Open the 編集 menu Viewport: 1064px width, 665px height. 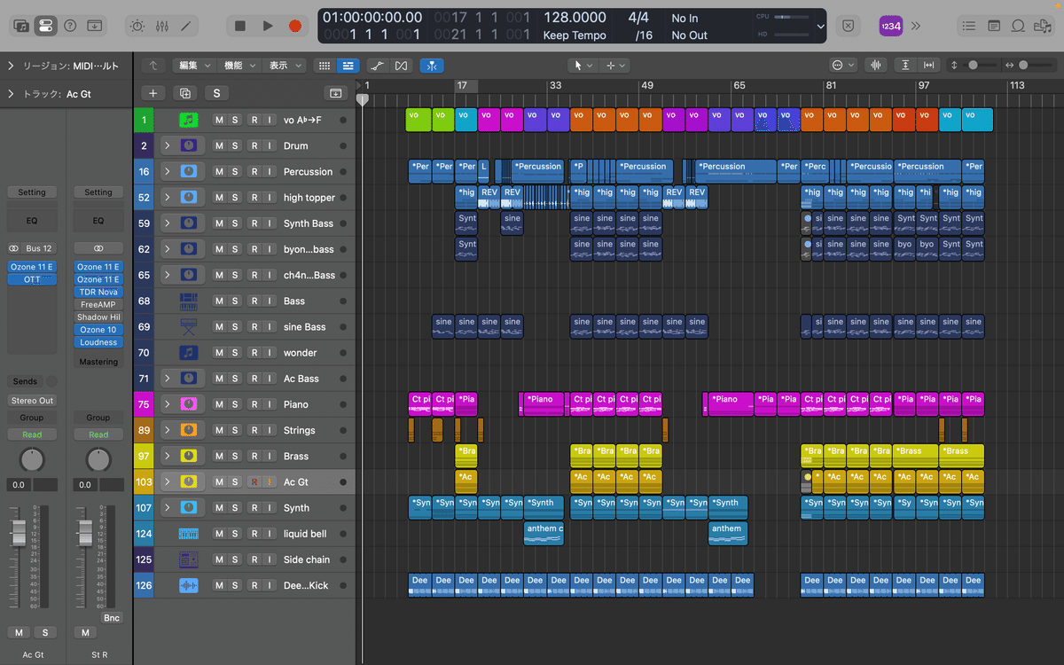(x=193, y=66)
